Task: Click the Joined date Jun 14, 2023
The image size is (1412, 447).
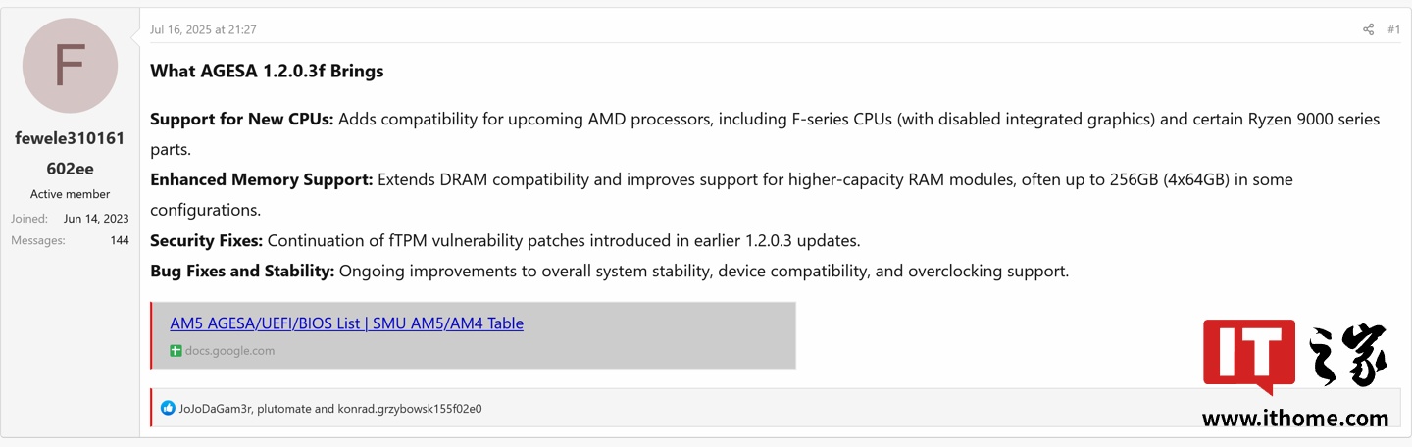Action: point(96,218)
